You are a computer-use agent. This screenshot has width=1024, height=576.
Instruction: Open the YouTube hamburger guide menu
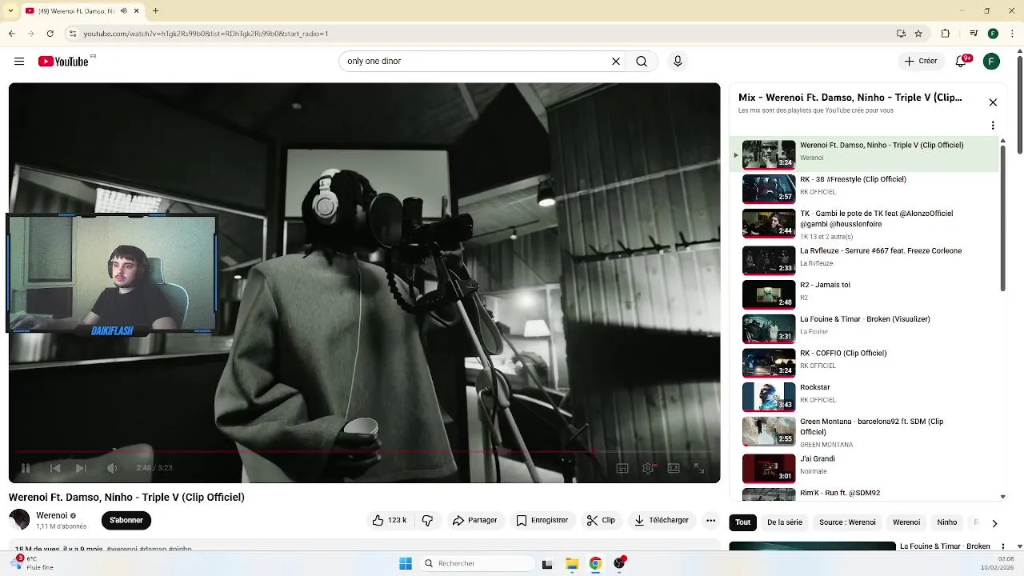[19, 62]
